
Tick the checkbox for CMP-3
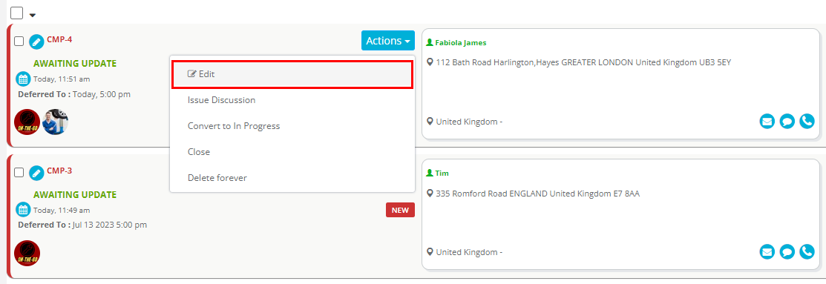[x=19, y=173]
